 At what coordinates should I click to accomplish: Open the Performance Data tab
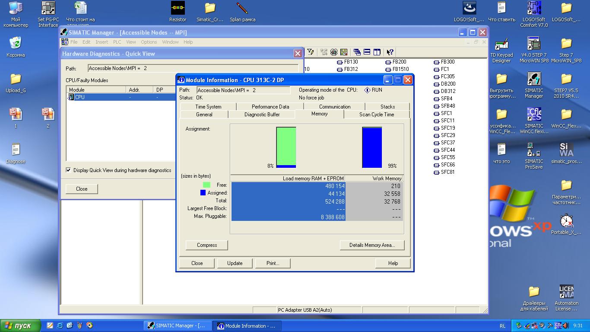pyautogui.click(x=270, y=107)
